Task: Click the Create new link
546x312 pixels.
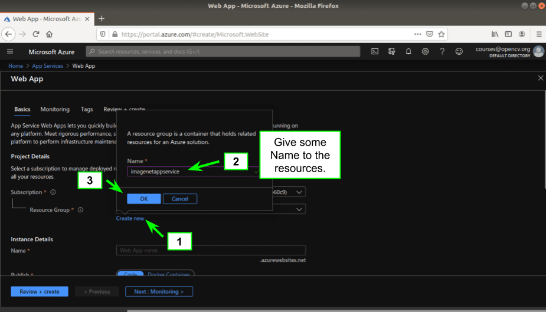Action: (x=130, y=218)
